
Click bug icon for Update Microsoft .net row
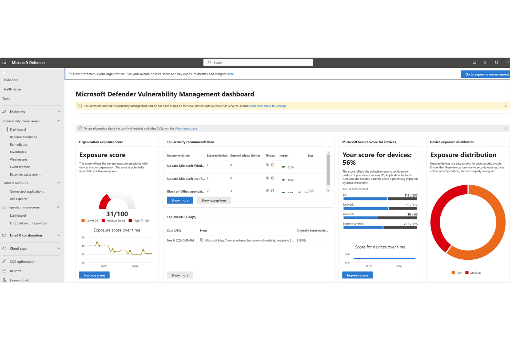point(272,178)
